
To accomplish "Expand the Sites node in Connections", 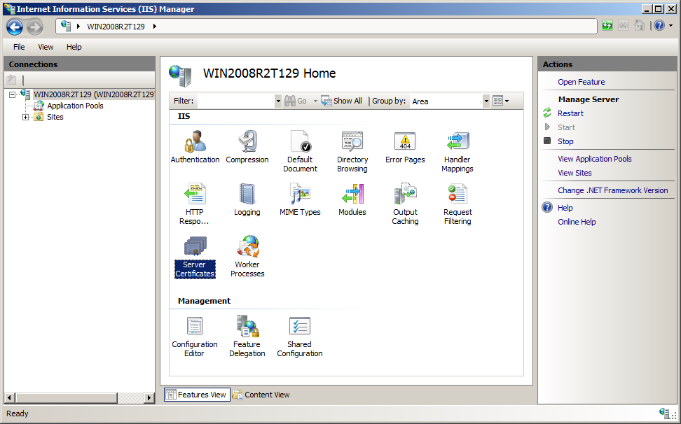I will point(25,117).
